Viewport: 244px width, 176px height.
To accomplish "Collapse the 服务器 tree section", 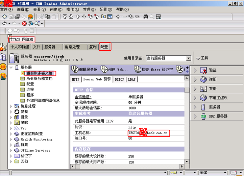I will coord(11,68).
